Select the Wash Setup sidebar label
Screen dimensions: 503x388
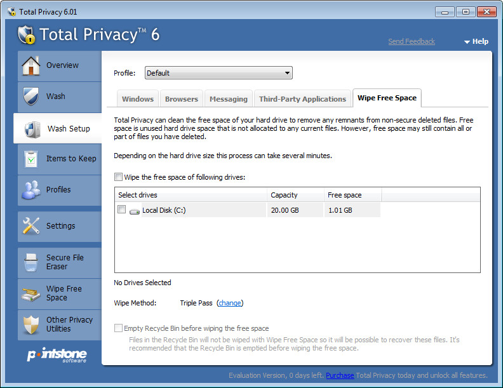pyautogui.click(x=69, y=128)
